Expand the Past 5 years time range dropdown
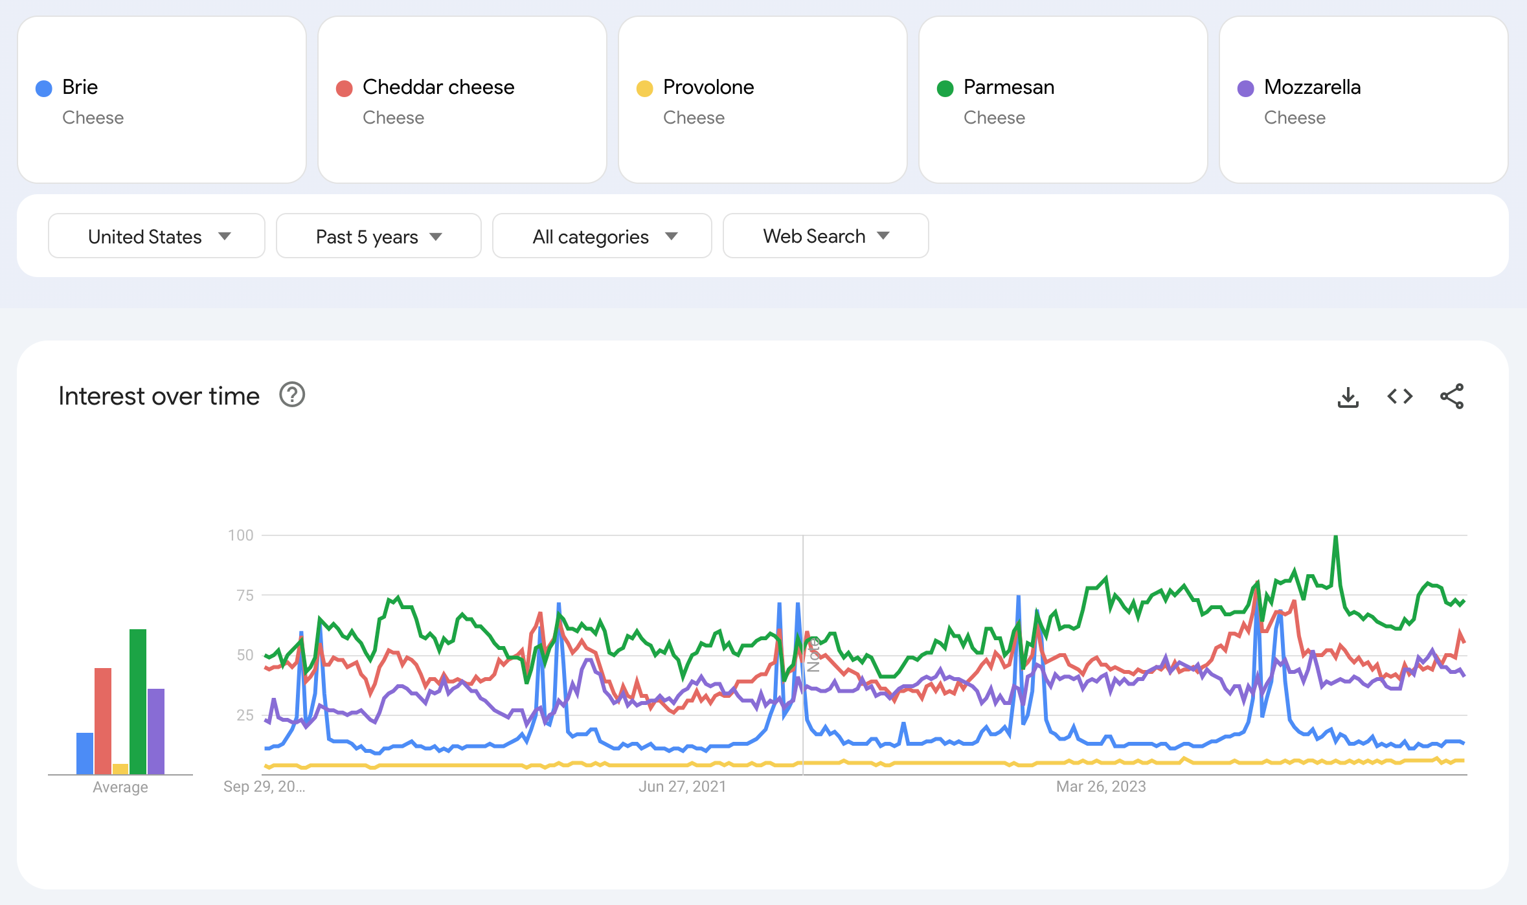 coord(377,235)
